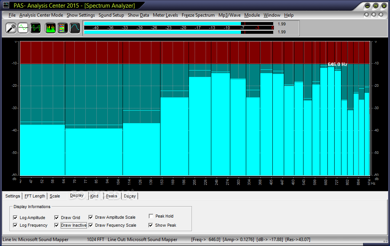
Task: Click the 646.0 Hz peak label
Action: (x=337, y=64)
